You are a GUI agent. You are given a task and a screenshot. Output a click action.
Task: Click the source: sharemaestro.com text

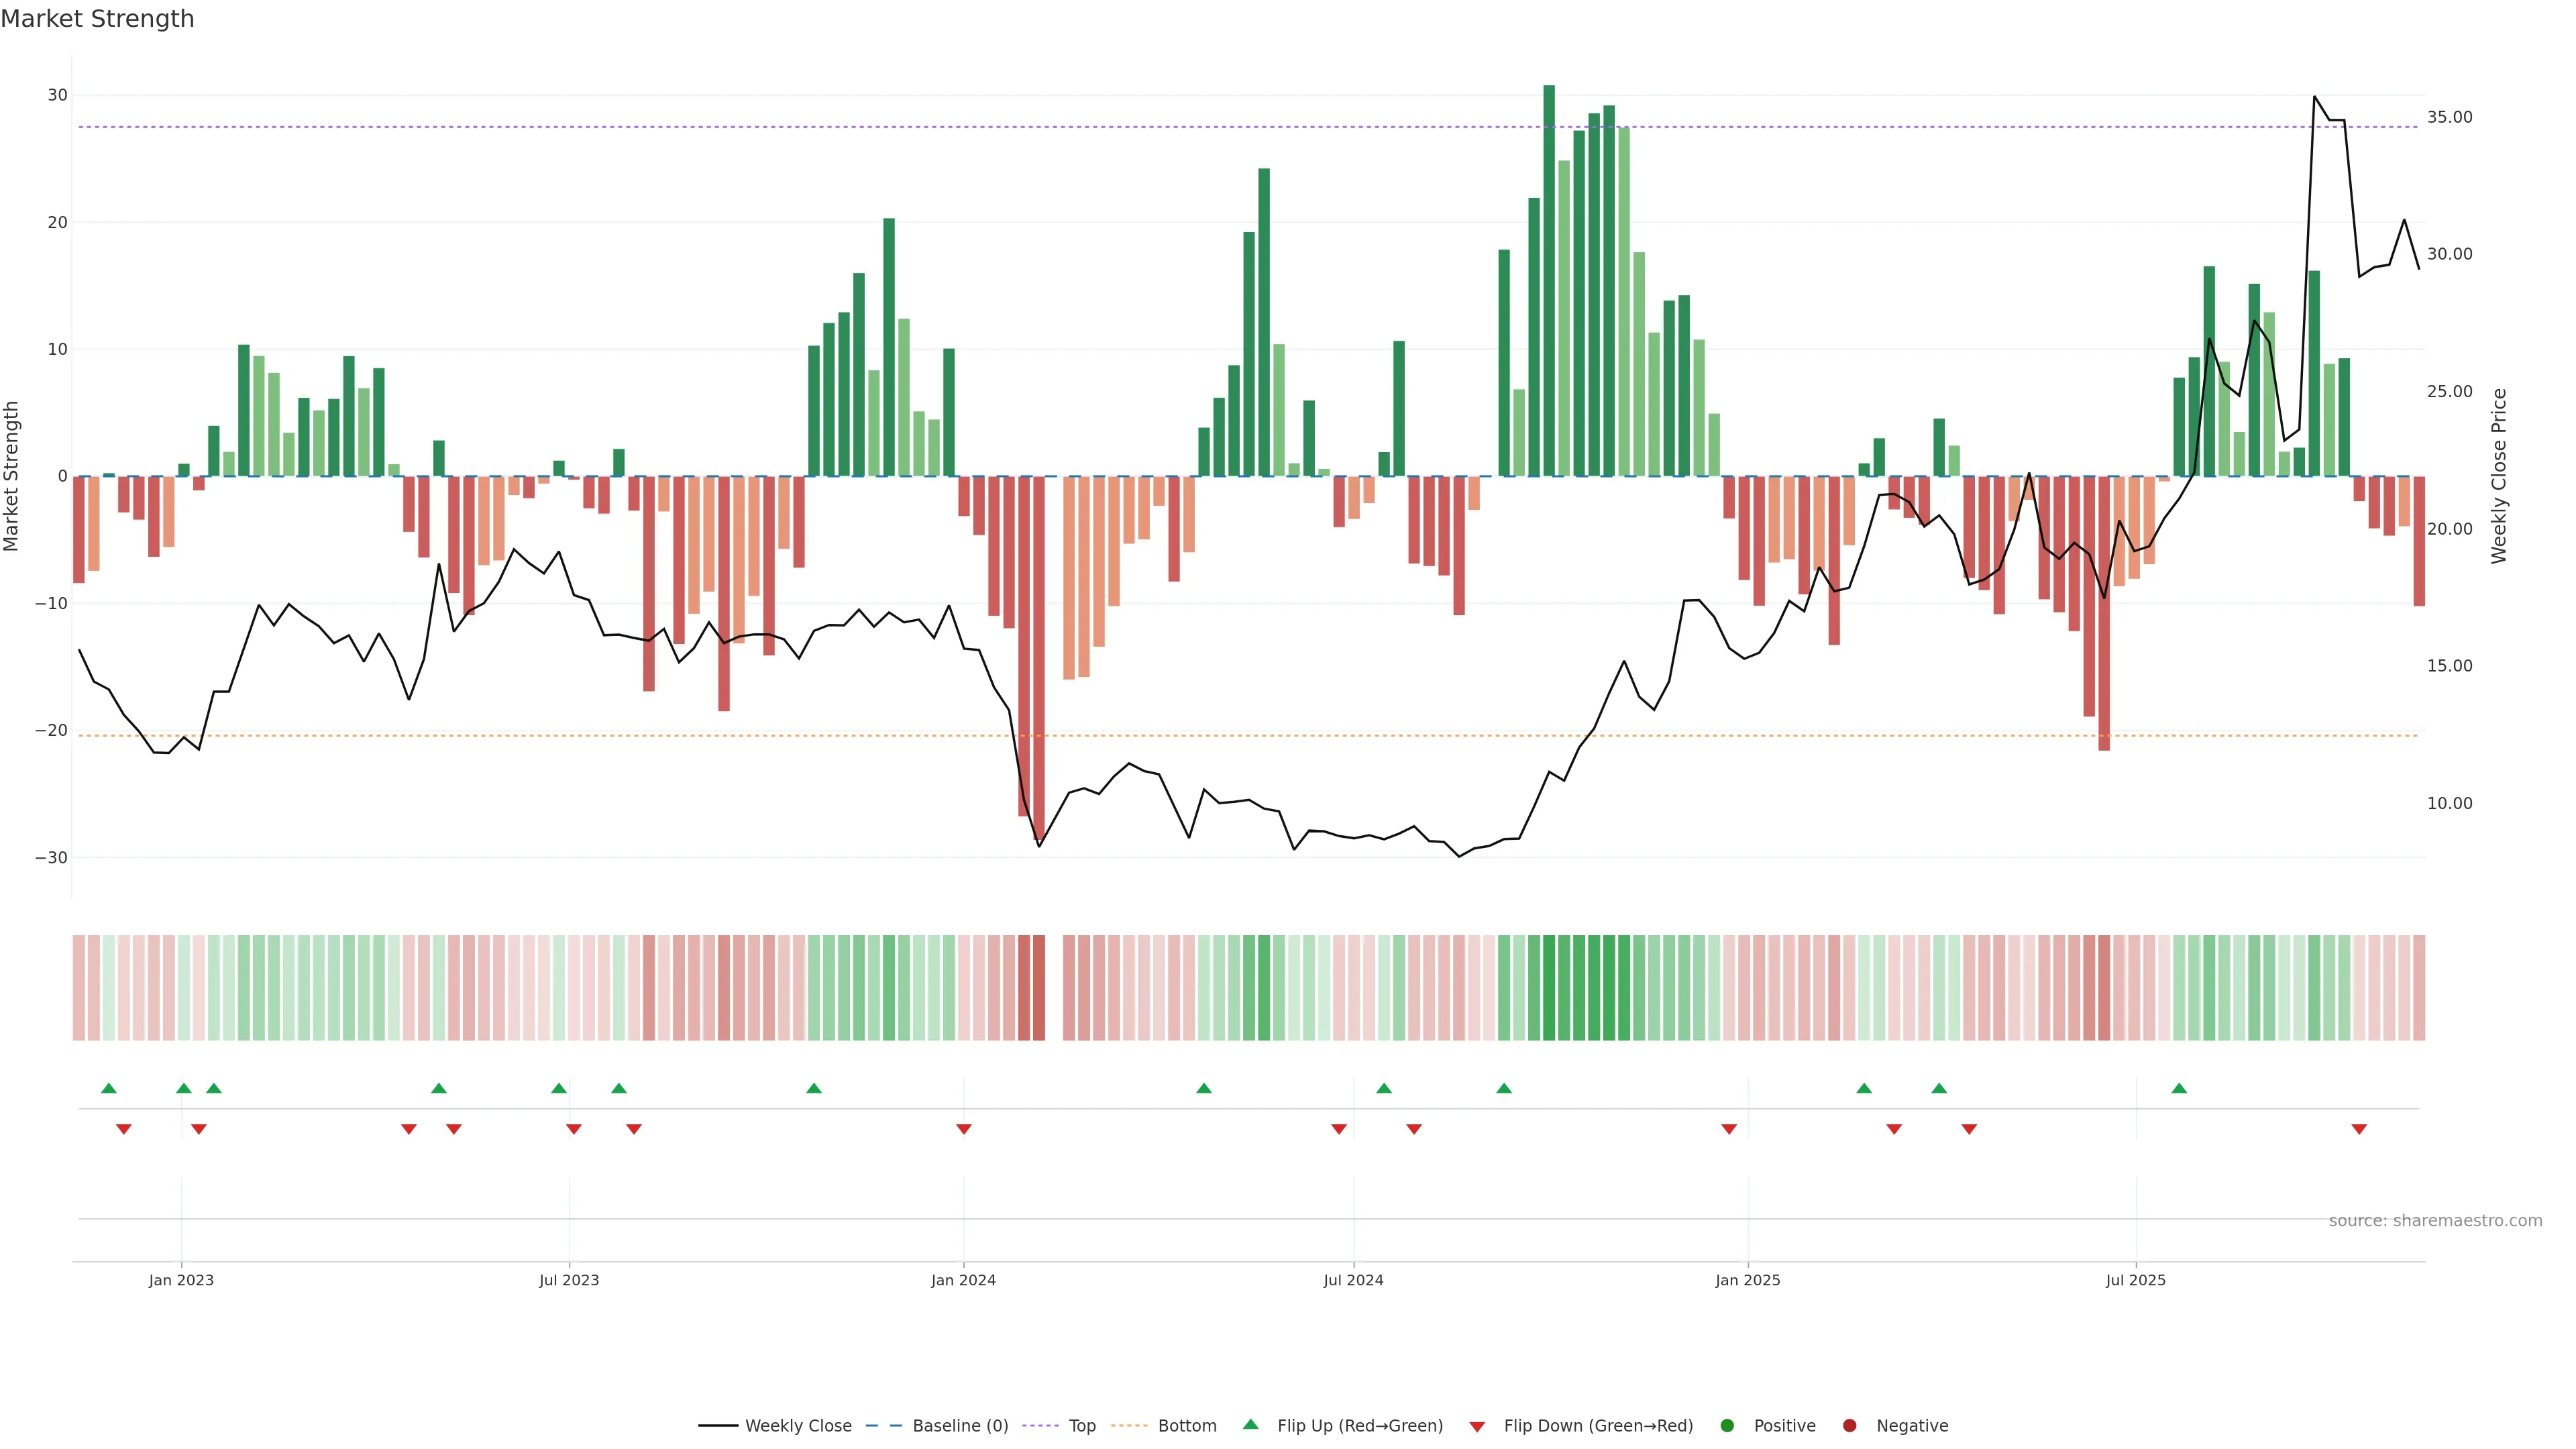click(x=2435, y=1221)
